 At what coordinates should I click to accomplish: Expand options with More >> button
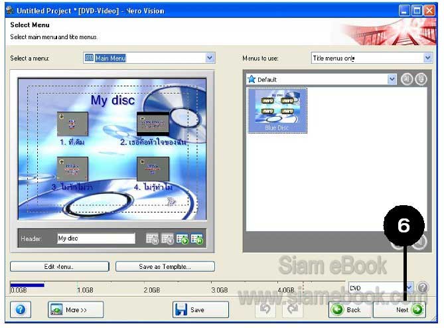(76, 309)
